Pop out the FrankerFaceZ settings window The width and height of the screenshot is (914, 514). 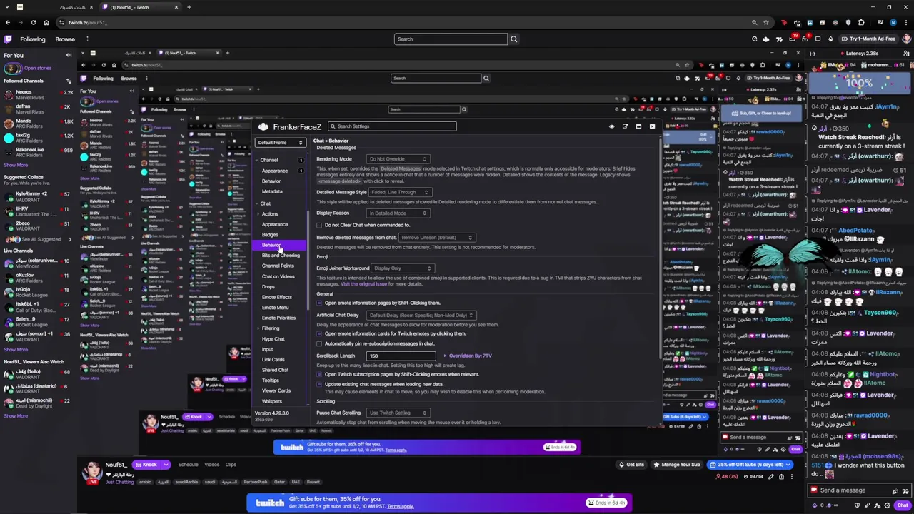coord(625,126)
